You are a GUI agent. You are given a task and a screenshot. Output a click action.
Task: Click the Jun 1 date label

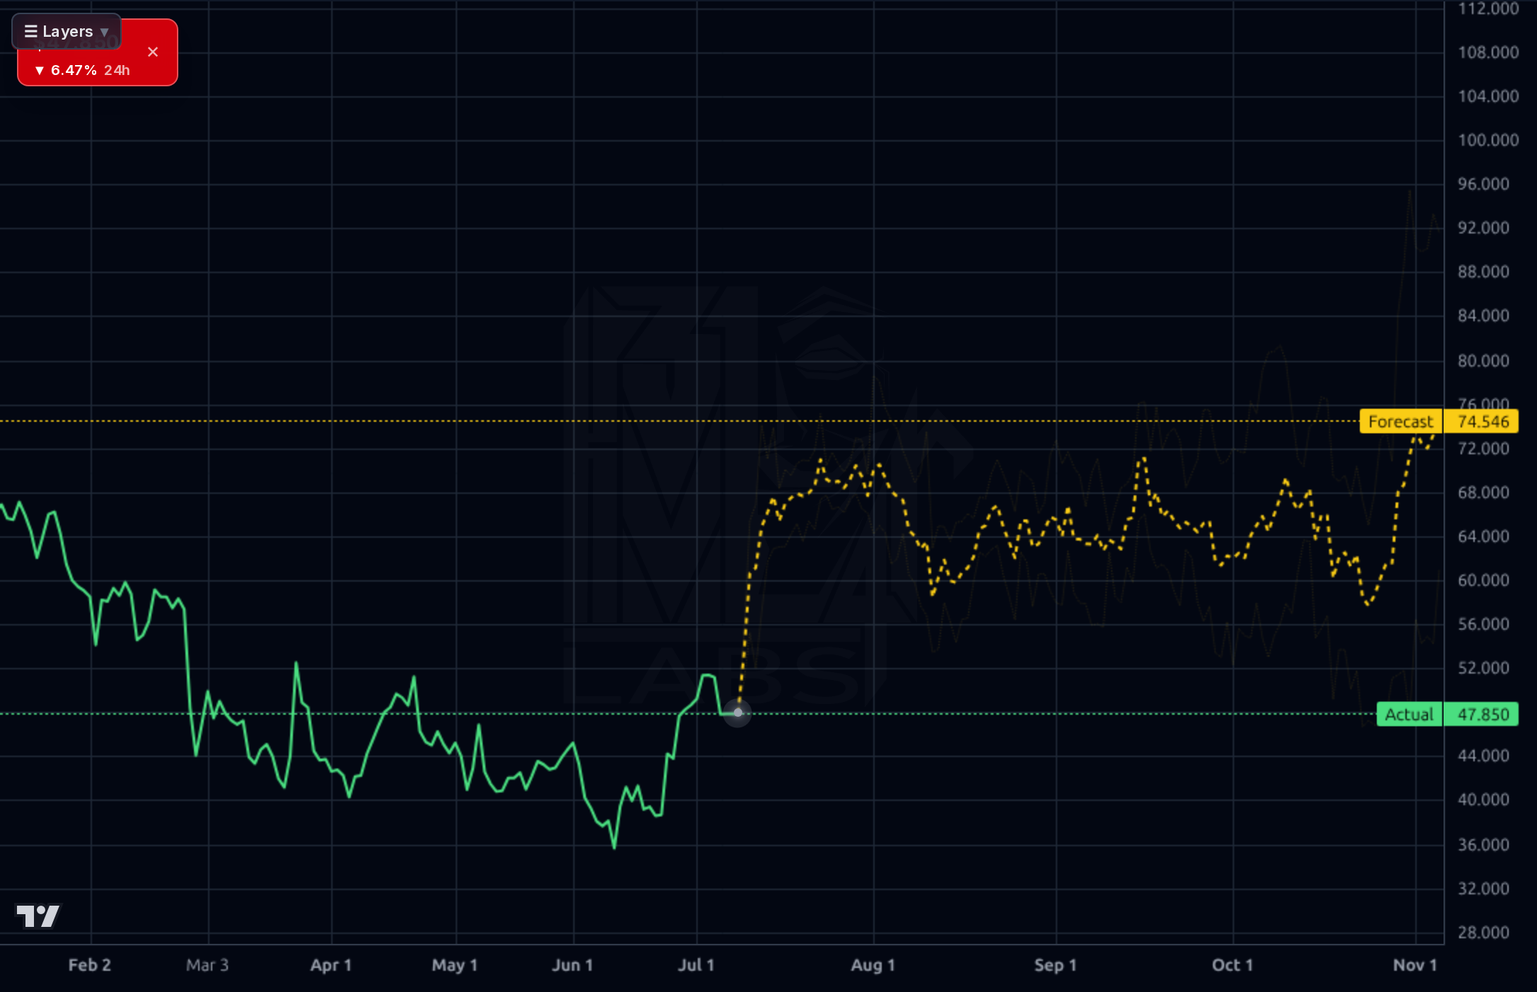click(x=572, y=965)
